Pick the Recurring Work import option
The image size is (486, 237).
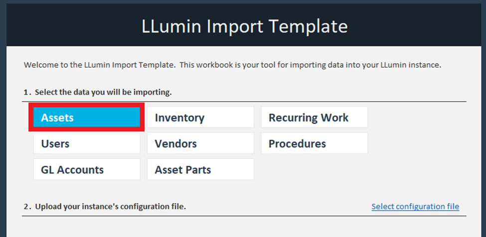coord(314,118)
